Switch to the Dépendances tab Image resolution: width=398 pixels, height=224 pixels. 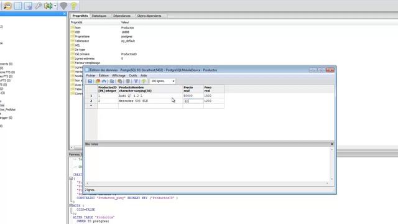[x=122, y=16]
